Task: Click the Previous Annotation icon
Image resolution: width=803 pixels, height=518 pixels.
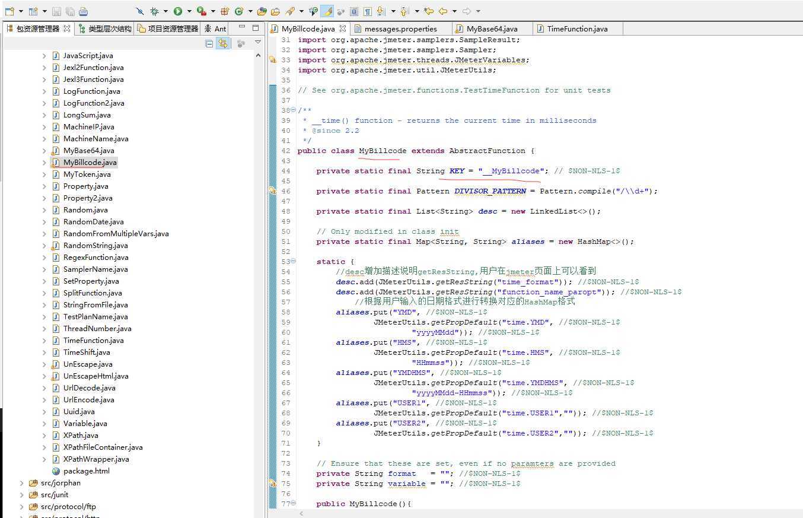Action: pos(405,11)
